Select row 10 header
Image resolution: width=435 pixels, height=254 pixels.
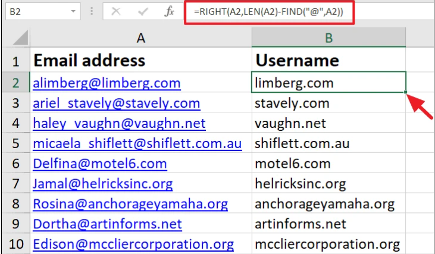[x=16, y=244]
